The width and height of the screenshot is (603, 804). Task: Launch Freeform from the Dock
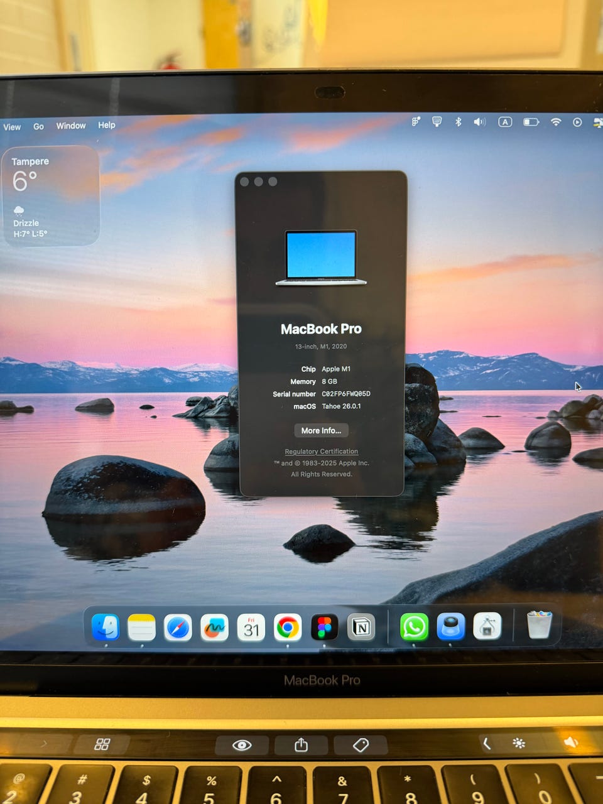coord(214,627)
